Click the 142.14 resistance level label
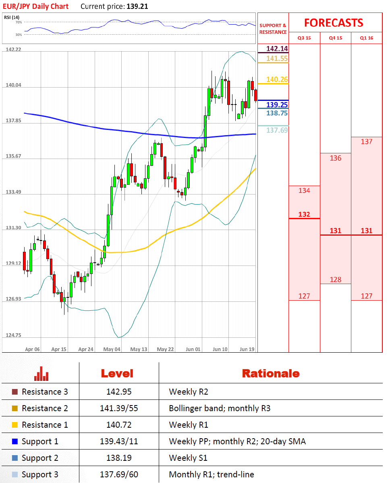Viewport: 388px width, 483px height. 277,49
